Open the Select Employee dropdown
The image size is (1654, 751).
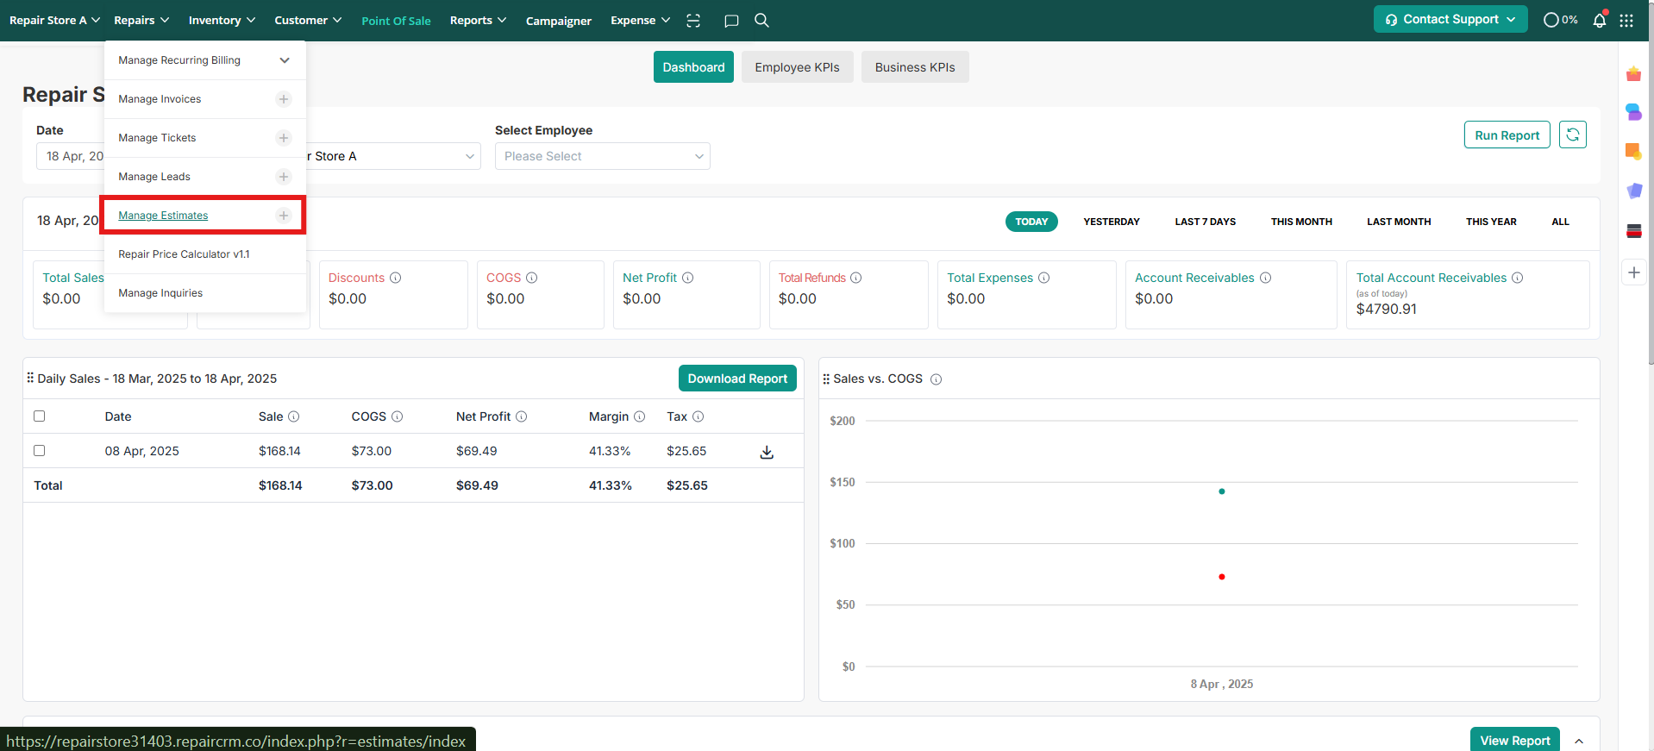coord(602,156)
